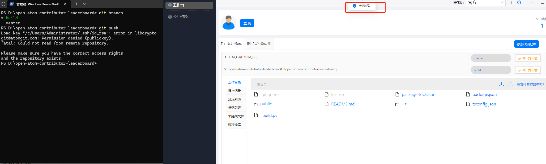This screenshot has height=164, width=546.
Task: Select the 标记列表 side tab
Action: pyautogui.click(x=236, y=108)
